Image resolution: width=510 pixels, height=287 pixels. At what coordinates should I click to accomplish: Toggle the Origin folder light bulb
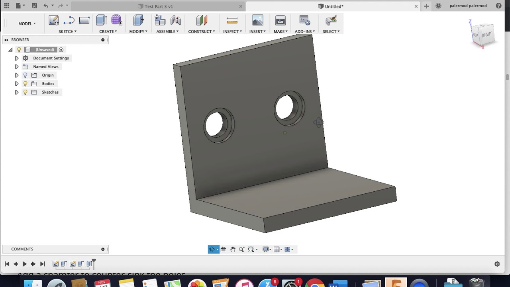[x=25, y=75]
